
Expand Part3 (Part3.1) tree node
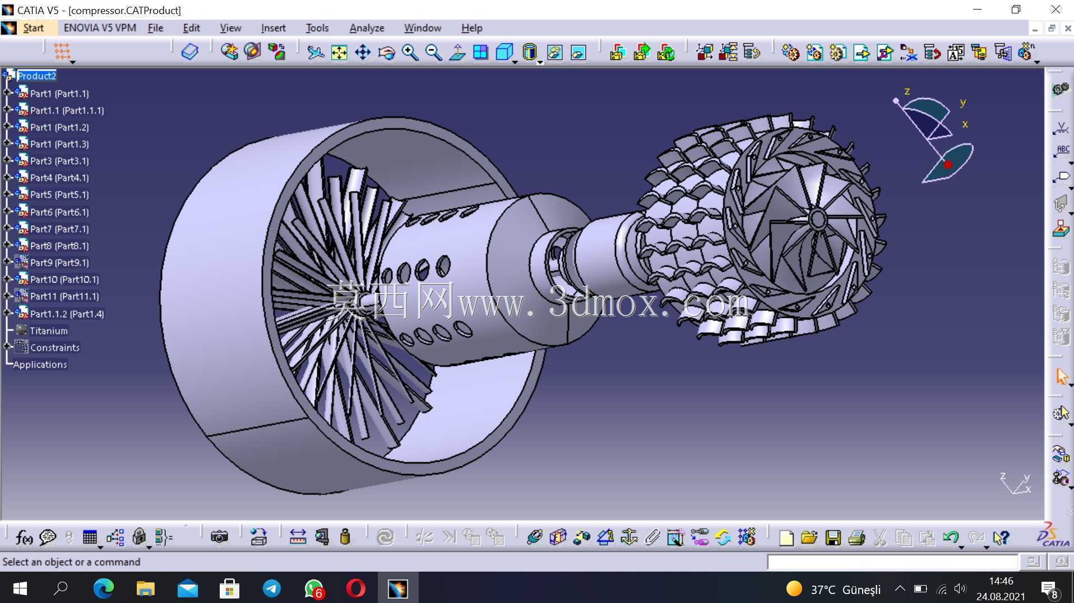click(7, 160)
